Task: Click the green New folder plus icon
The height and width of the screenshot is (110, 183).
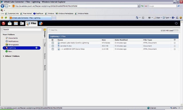Action: (x=7, y=51)
